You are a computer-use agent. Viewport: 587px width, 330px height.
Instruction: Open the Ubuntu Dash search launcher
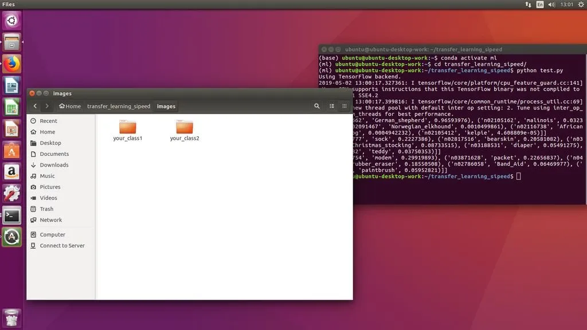(x=11, y=20)
